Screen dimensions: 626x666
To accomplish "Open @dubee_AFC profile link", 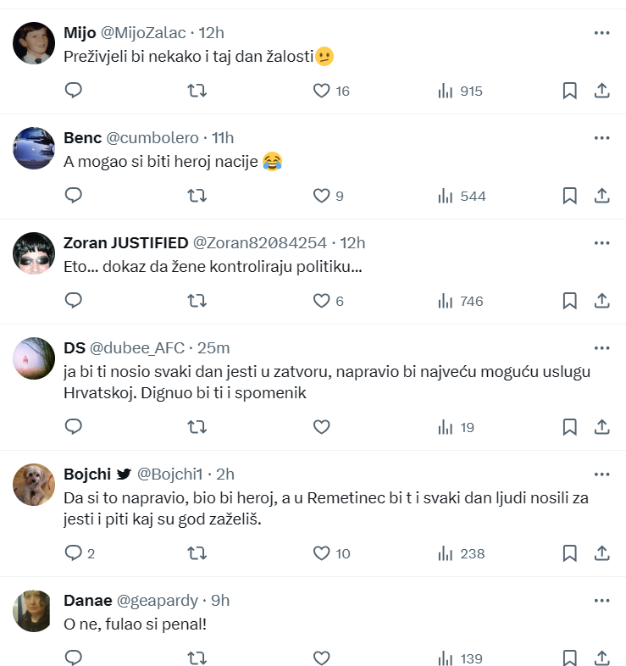I will tap(137, 348).
